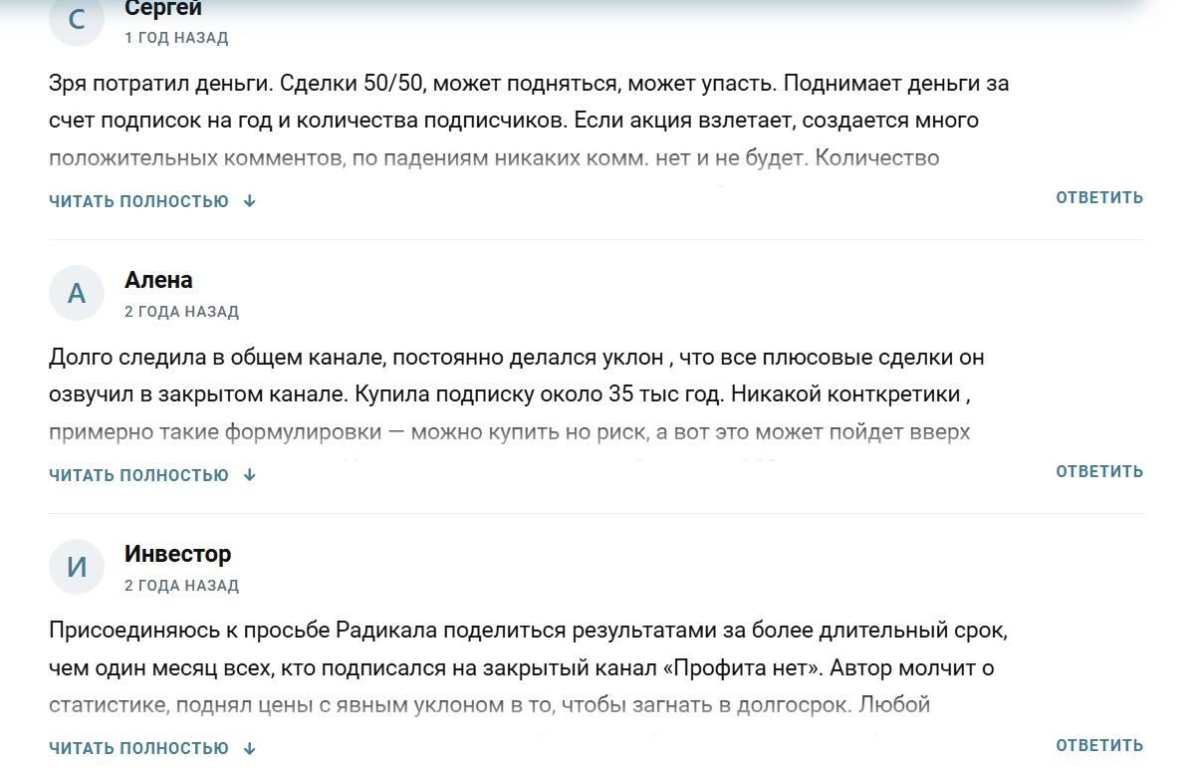Reply to Сергей using Ответить
The image size is (1192, 774).
tap(1098, 196)
